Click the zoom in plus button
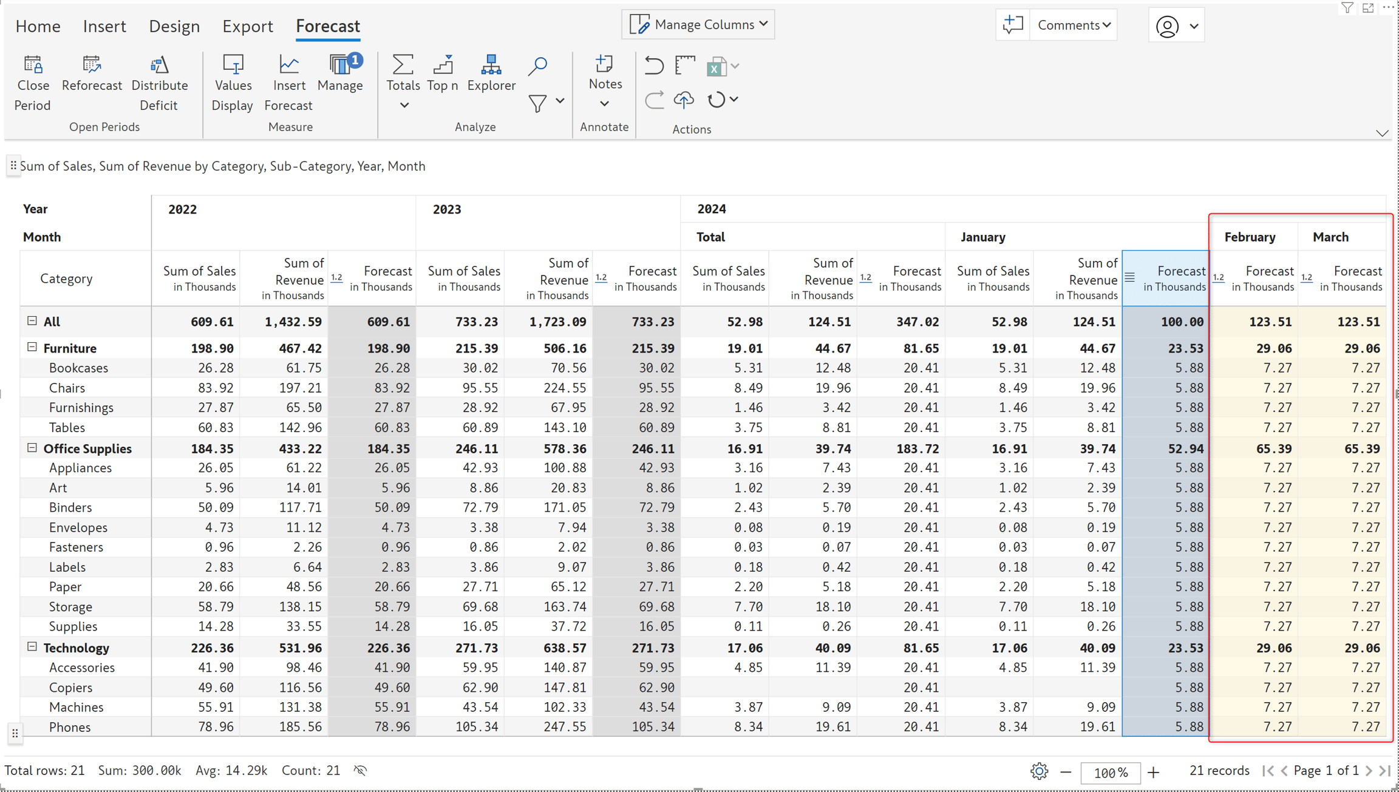 pos(1154,772)
